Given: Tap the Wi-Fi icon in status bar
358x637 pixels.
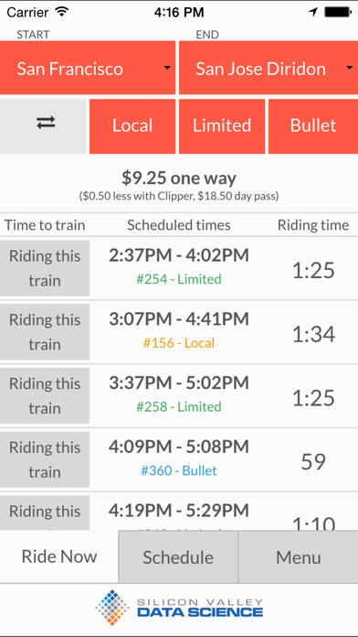Looking at the screenshot, I should click(61, 12).
